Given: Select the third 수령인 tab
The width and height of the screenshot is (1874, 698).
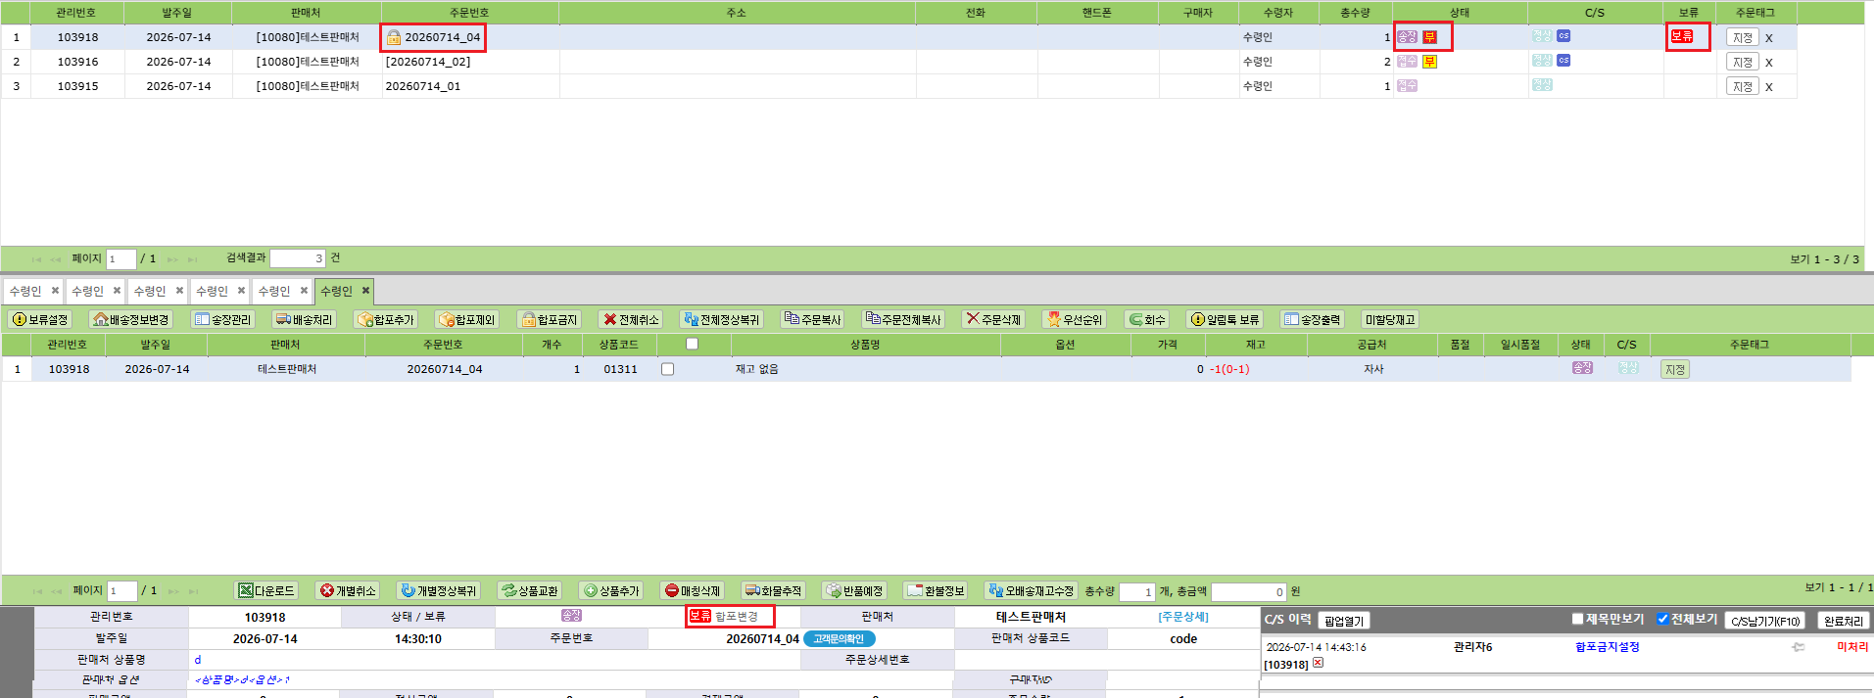Looking at the screenshot, I should (x=150, y=291).
